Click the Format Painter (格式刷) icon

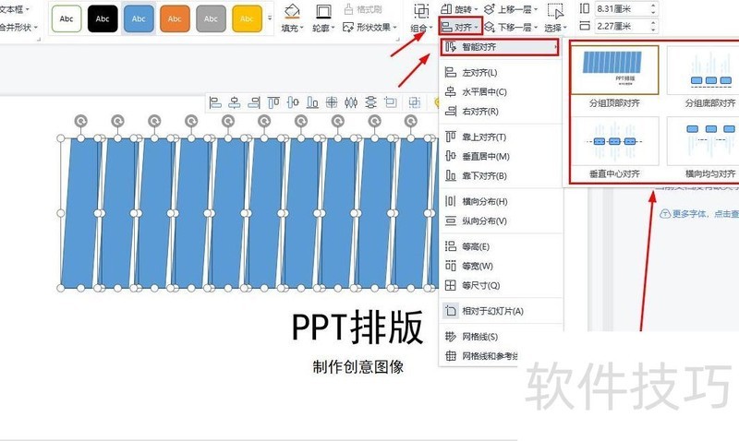click(x=348, y=9)
